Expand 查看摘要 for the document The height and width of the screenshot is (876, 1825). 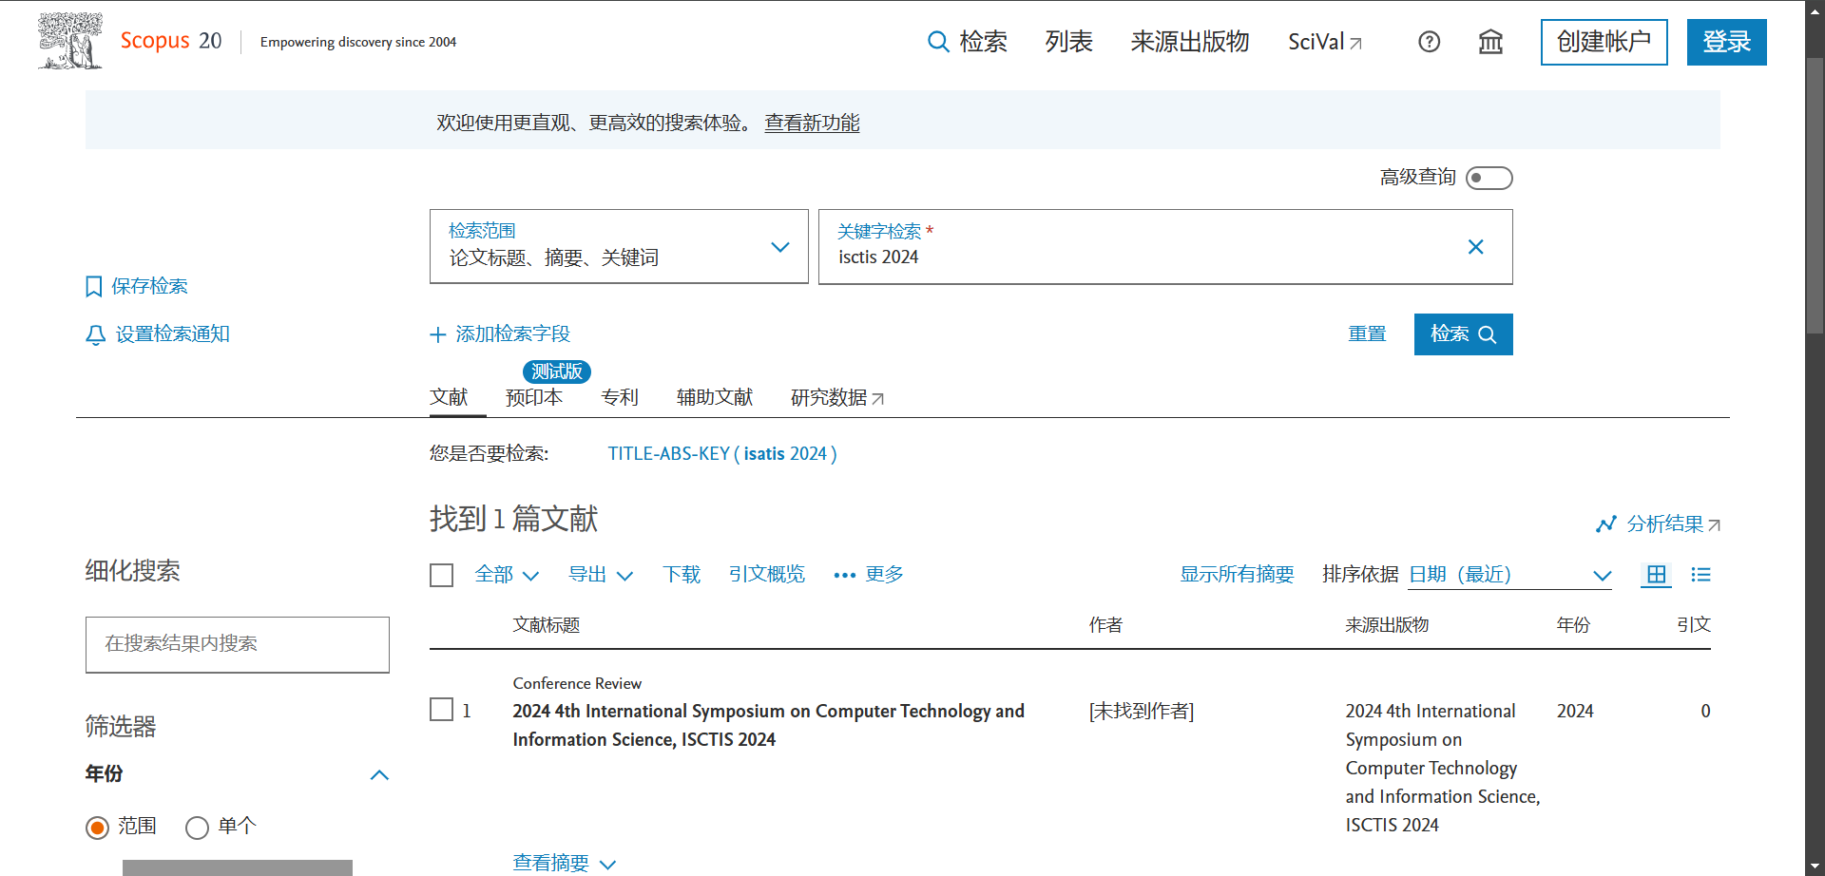click(565, 863)
